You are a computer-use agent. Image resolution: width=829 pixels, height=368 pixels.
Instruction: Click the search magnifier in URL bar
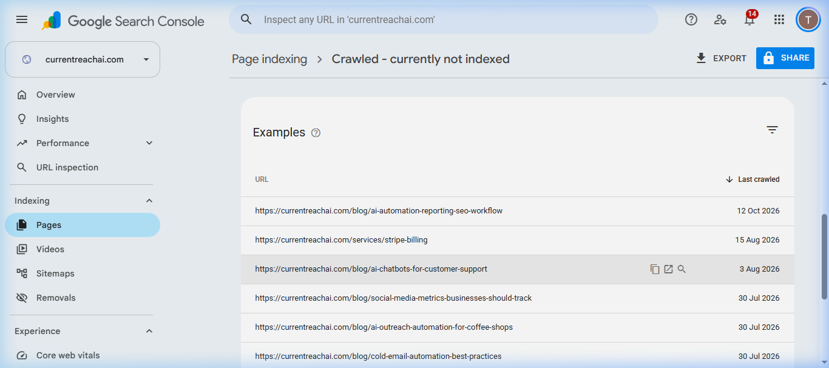246,19
